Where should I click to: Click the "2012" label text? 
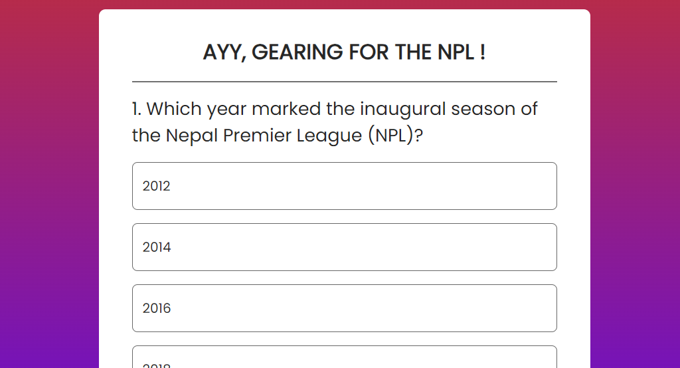coord(157,186)
